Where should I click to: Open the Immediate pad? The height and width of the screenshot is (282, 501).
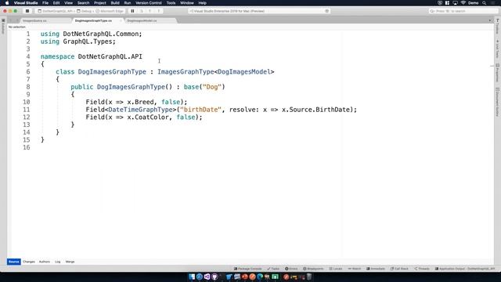click(x=376, y=269)
